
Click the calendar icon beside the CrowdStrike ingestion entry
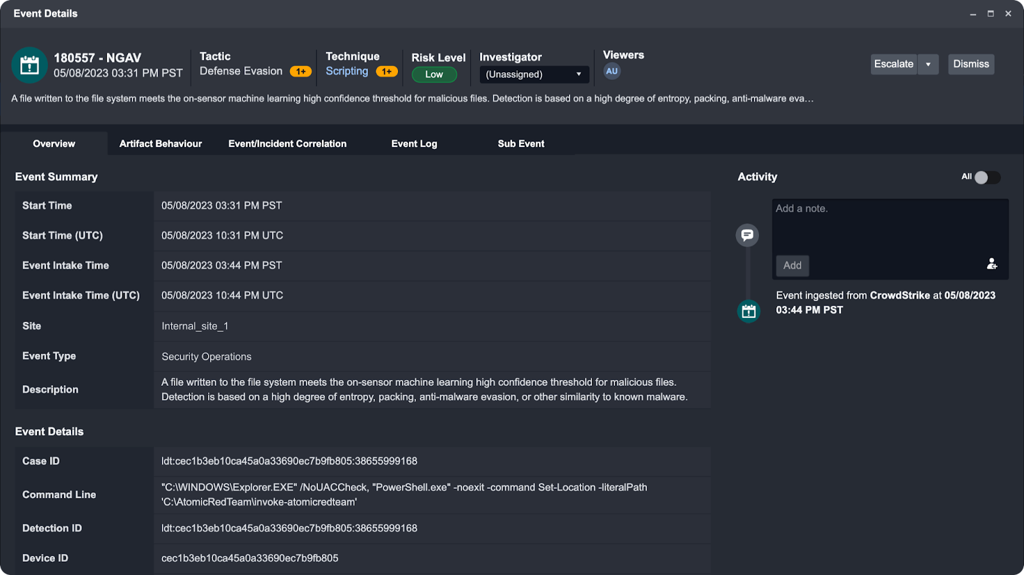748,311
